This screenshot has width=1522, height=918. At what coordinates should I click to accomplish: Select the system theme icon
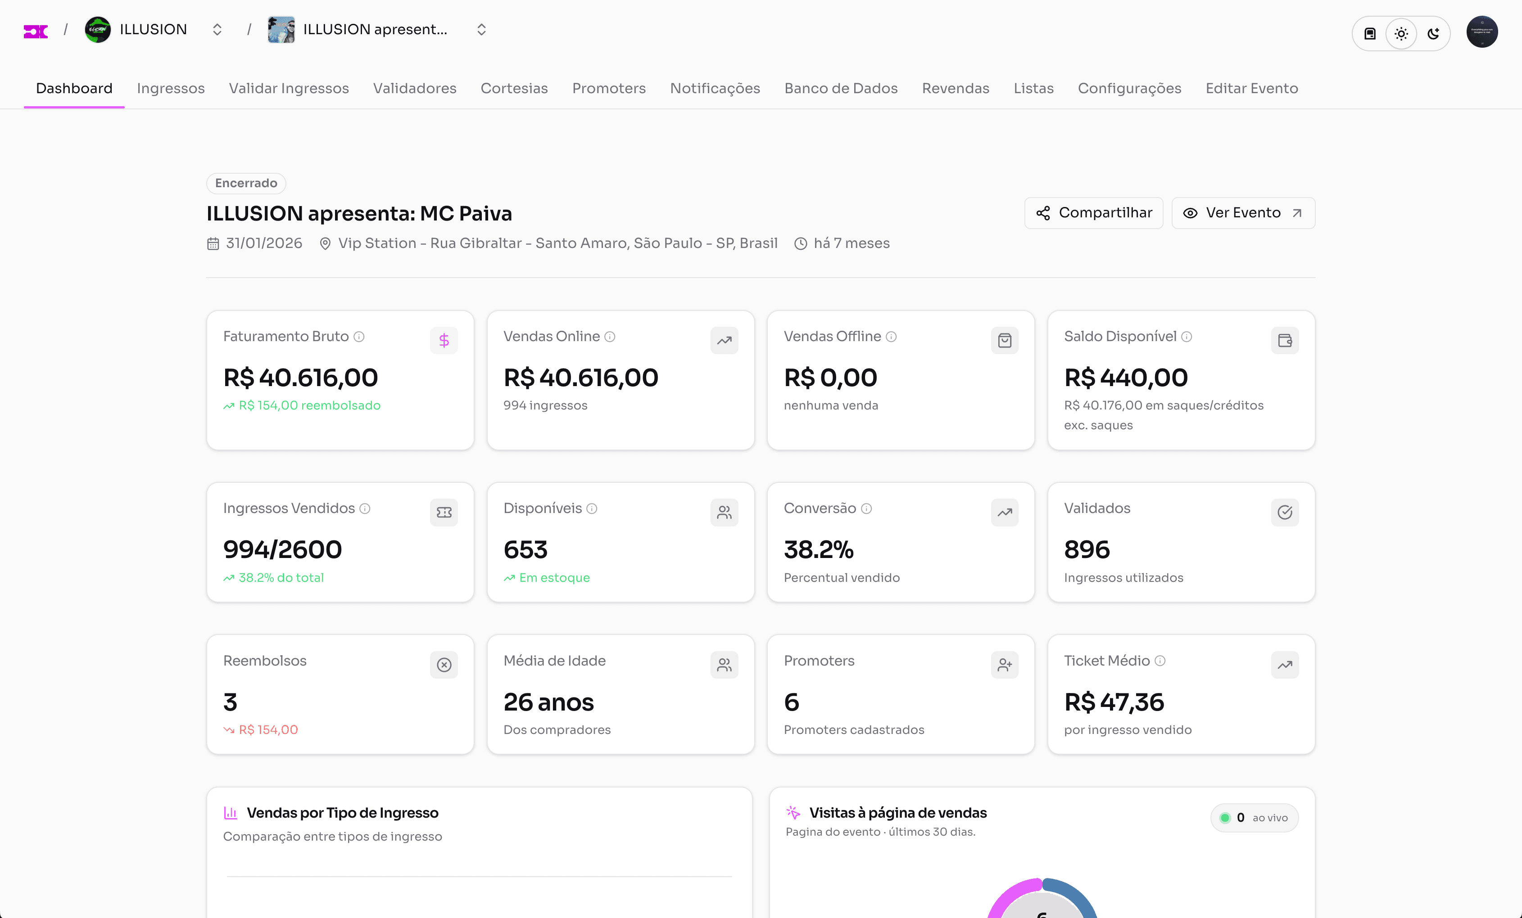[1369, 33]
